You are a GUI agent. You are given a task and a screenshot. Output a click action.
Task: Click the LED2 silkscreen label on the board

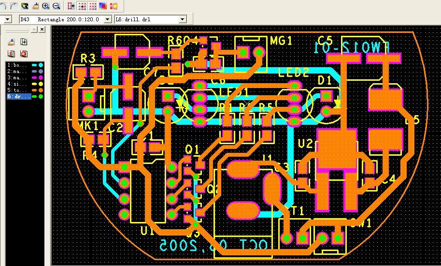[293, 73]
